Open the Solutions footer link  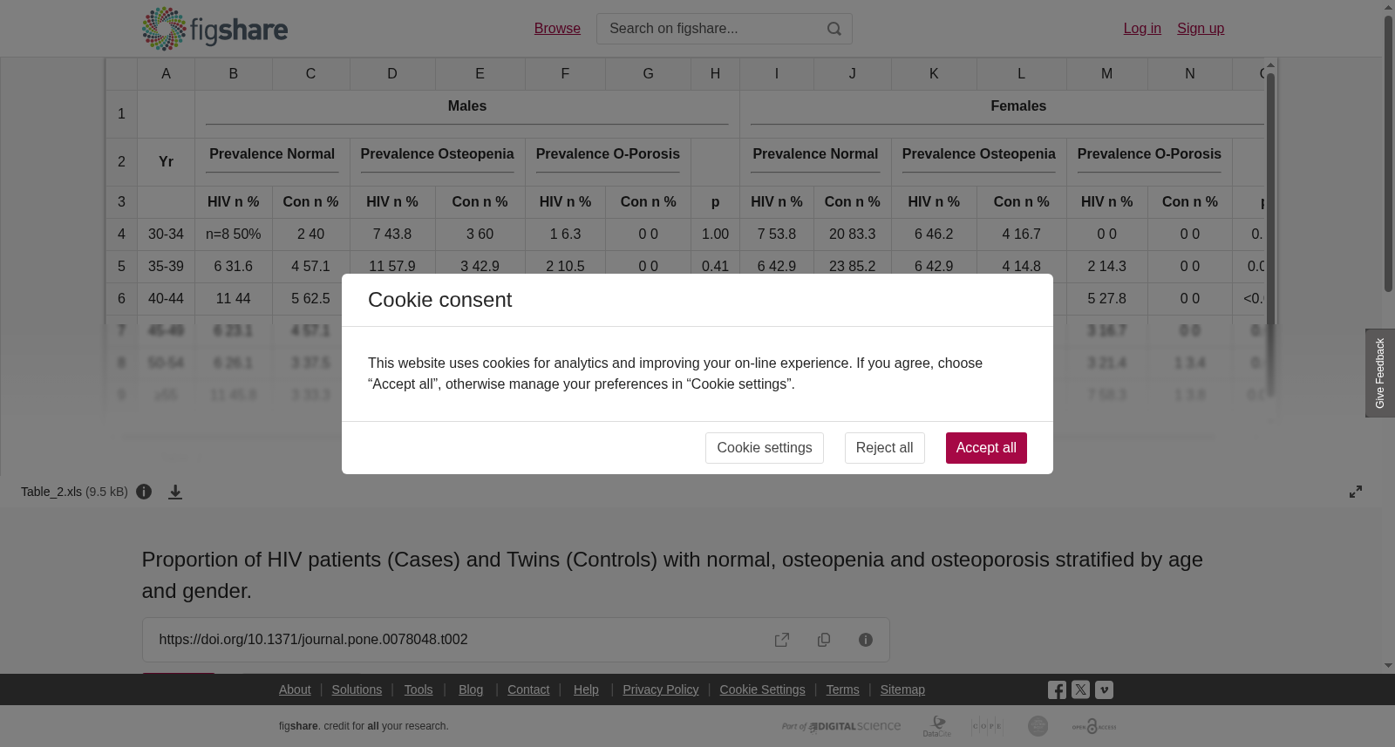[357, 689]
